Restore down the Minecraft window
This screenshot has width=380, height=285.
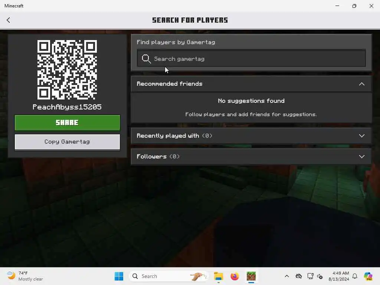point(354,6)
